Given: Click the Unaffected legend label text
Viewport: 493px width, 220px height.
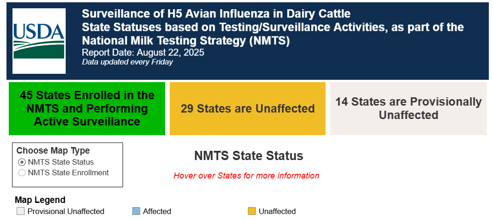Looking at the screenshot, I should coord(277,212).
